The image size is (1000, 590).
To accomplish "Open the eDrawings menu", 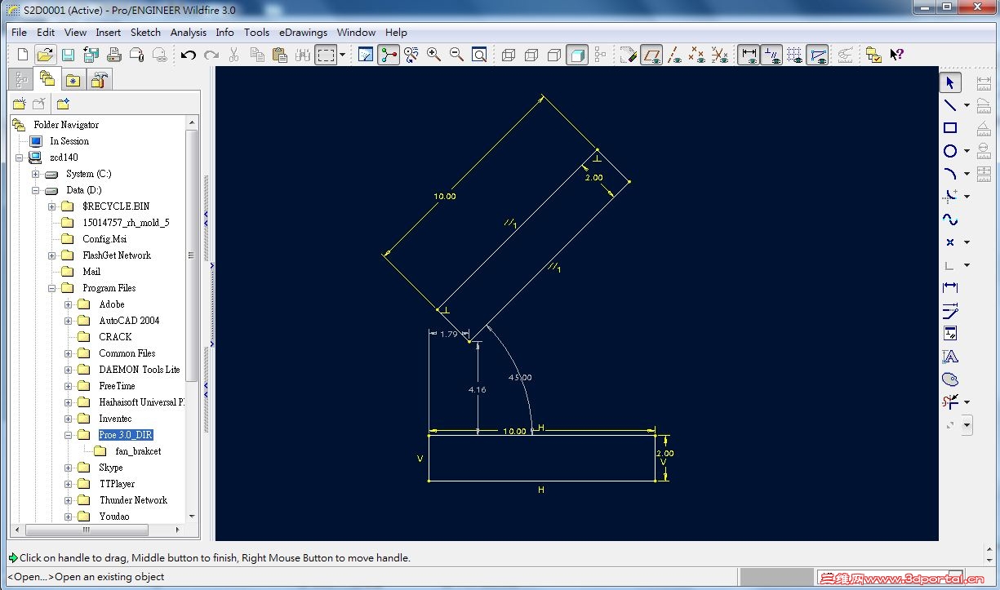I will click(x=303, y=33).
